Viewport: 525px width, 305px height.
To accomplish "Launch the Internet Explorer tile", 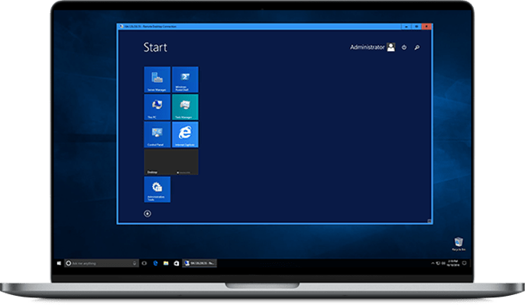I will pos(185,134).
